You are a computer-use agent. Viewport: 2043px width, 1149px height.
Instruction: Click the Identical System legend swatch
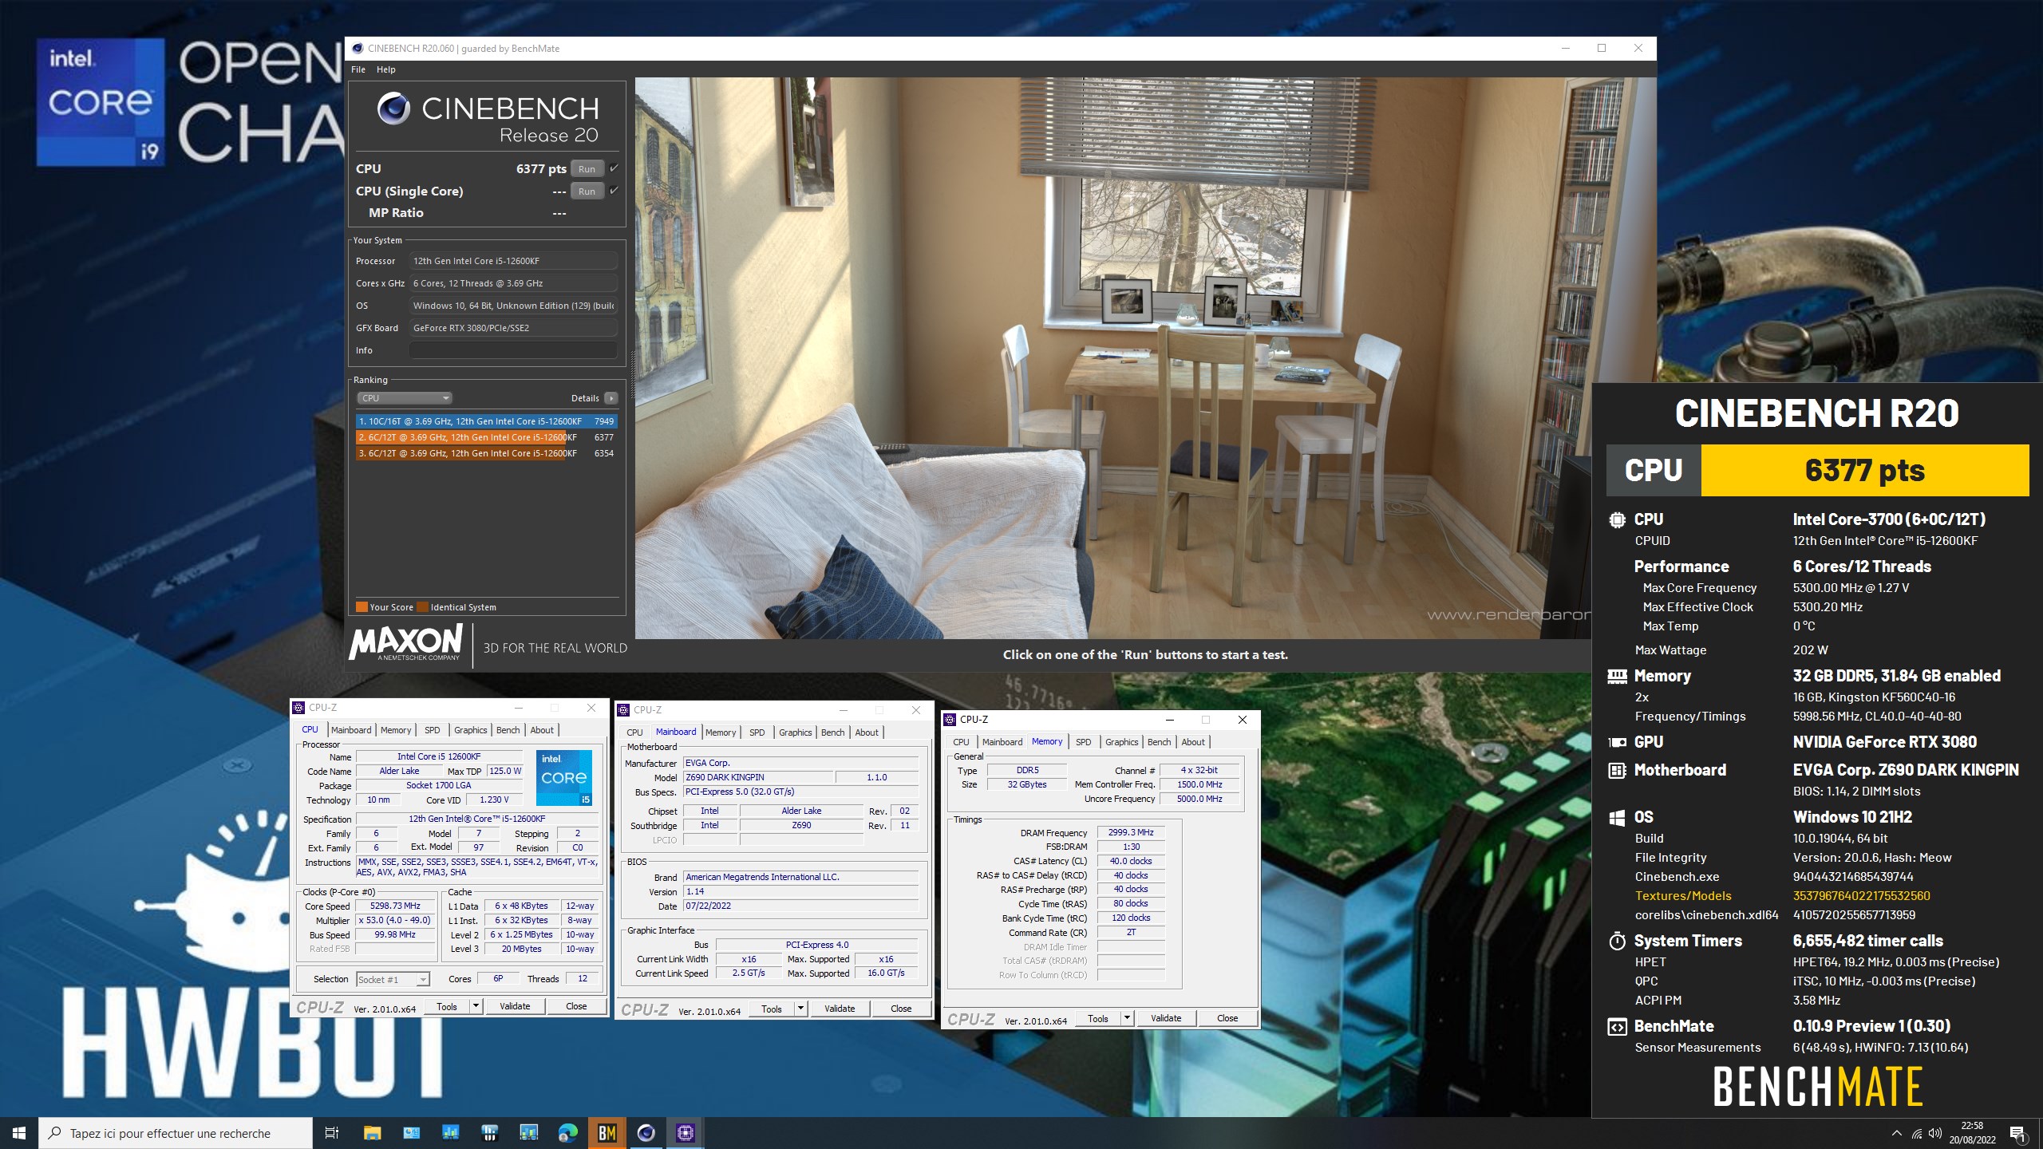pos(423,607)
